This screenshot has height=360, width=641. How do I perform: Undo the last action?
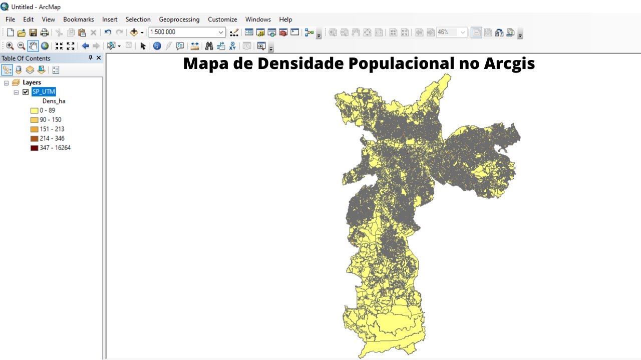coord(108,32)
